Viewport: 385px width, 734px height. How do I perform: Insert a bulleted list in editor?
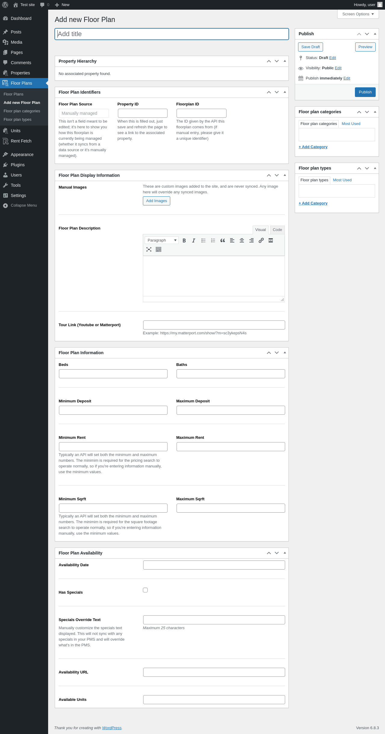(203, 240)
